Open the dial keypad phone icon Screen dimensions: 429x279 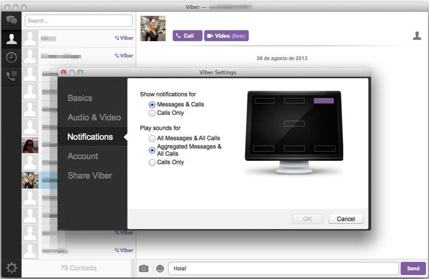(11, 76)
